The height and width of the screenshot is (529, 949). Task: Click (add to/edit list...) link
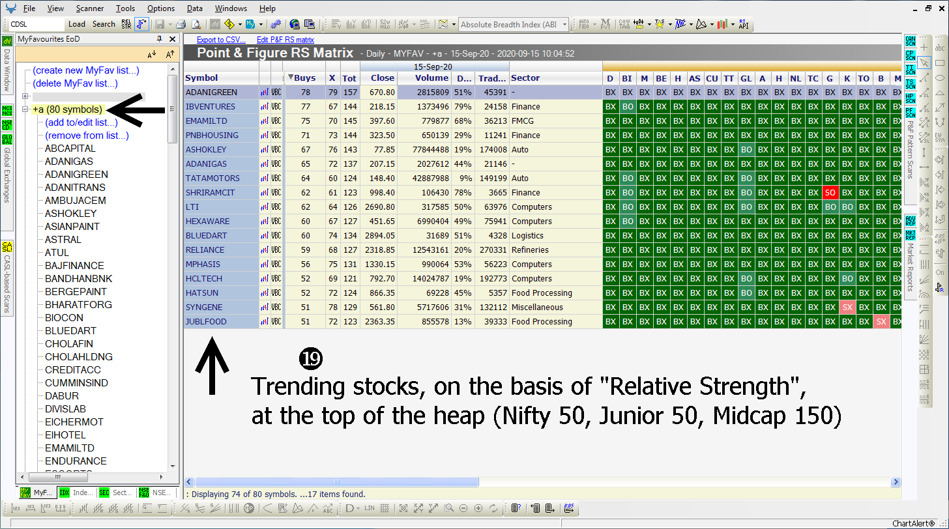tap(81, 122)
